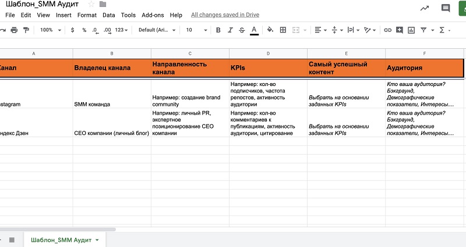
Task: Select the paint format tool
Action: click(26, 30)
